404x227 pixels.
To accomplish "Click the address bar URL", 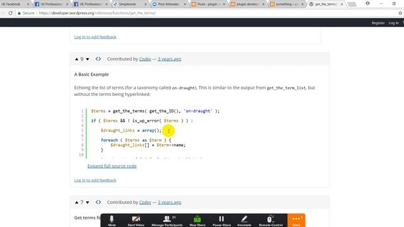I will [x=97, y=13].
